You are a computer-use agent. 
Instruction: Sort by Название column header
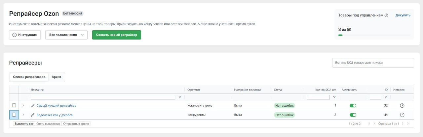(x=37, y=90)
